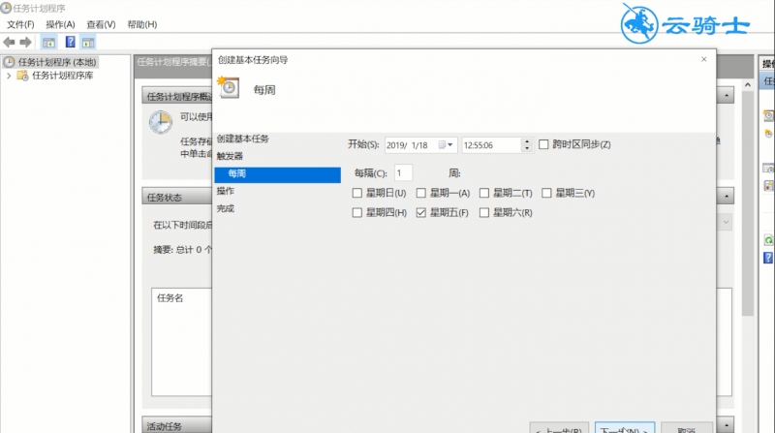Open the start date calendar dropdown

[x=447, y=145]
